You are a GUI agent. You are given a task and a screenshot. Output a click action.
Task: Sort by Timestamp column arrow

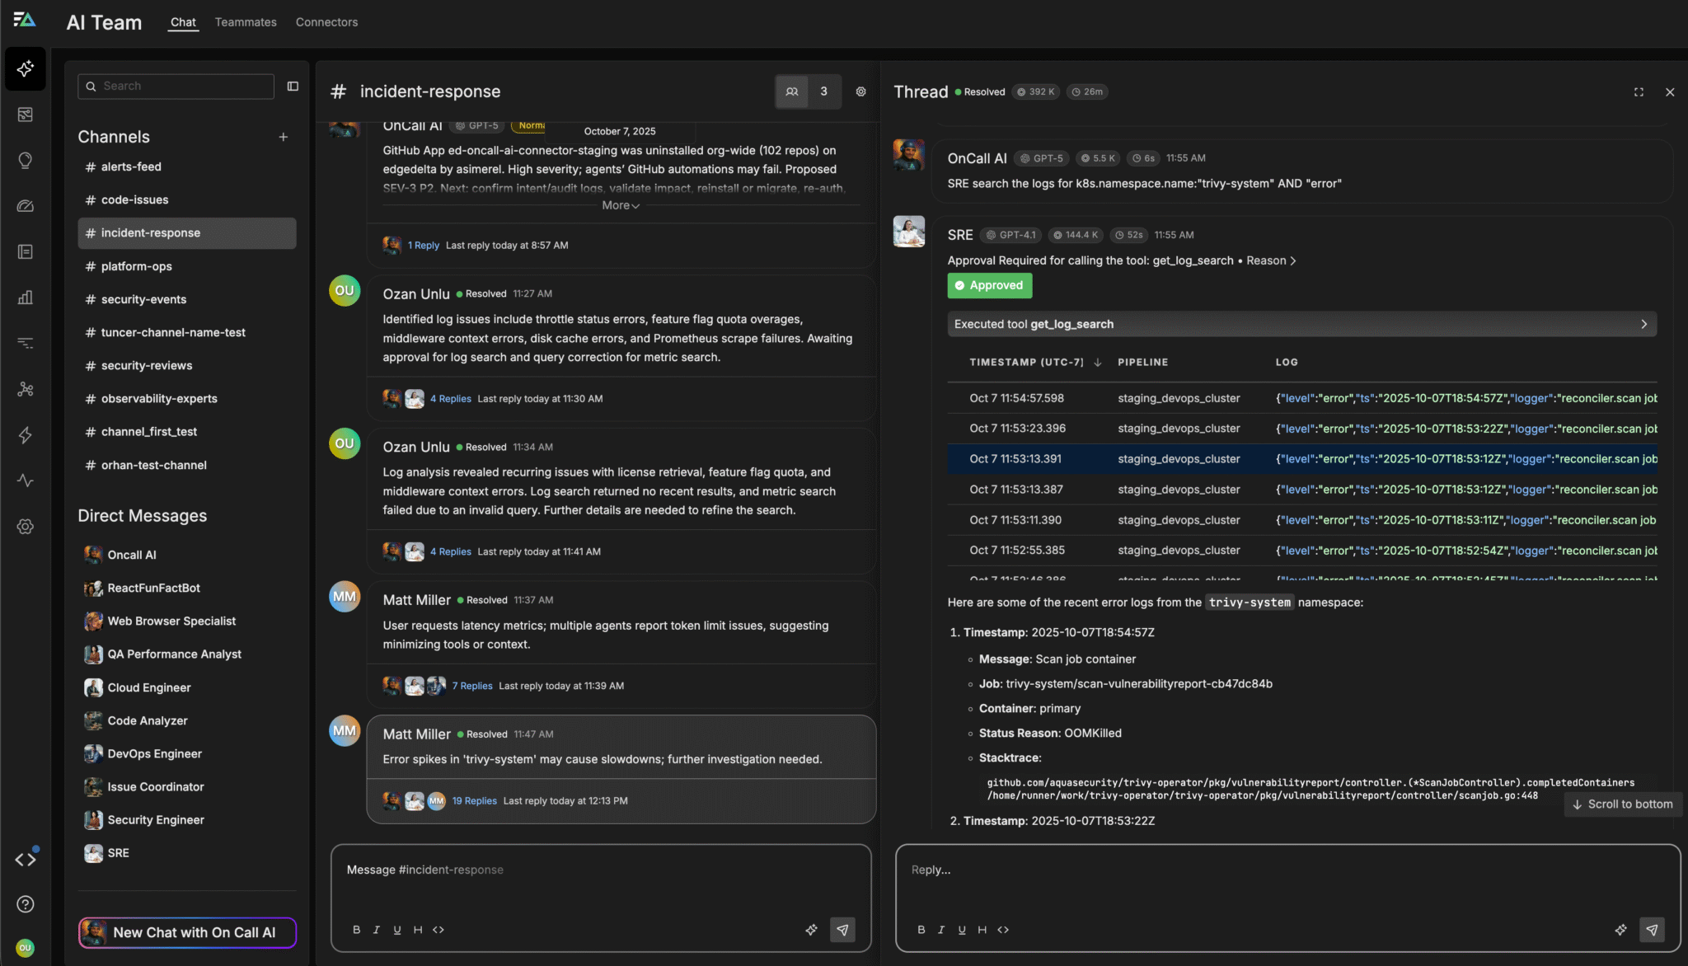(1097, 363)
